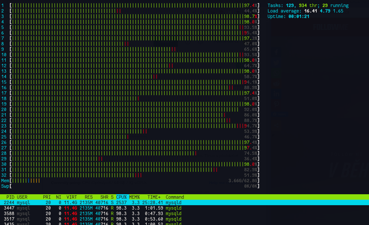Viewport: 369px width, 225px height.
Task: Select the process row with PID 3517
Action: 184,219
